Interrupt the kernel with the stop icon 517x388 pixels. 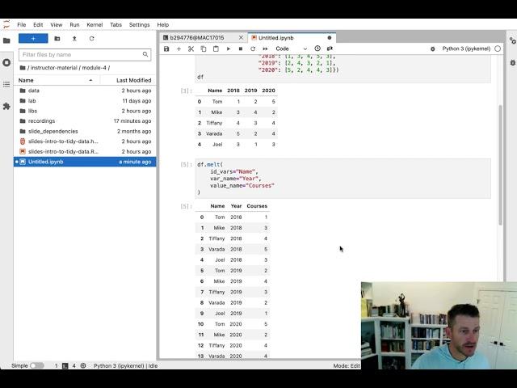(x=240, y=48)
